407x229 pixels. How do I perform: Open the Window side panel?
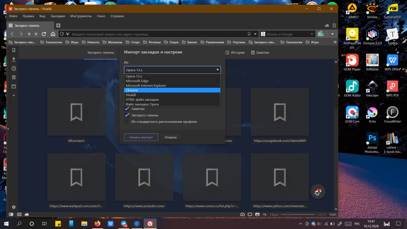point(14,86)
